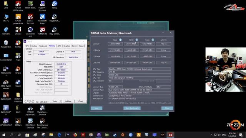
Task: Switch to the Graphics tab in CPU-Z
Action: (66, 46)
